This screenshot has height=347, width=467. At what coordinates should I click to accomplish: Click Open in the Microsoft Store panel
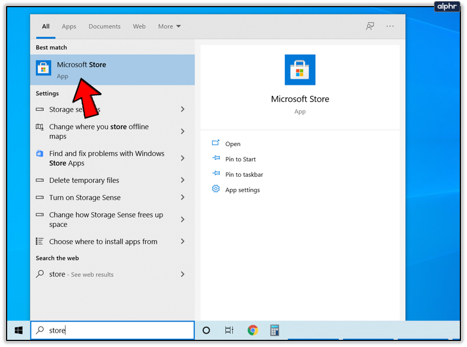pyautogui.click(x=232, y=144)
